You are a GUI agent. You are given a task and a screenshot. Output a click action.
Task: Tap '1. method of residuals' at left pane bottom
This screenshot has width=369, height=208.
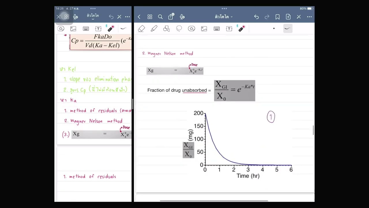tap(90, 177)
